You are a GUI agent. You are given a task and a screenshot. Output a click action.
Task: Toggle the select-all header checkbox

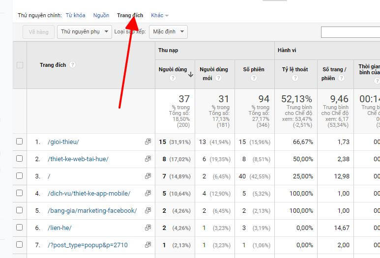click(x=20, y=65)
